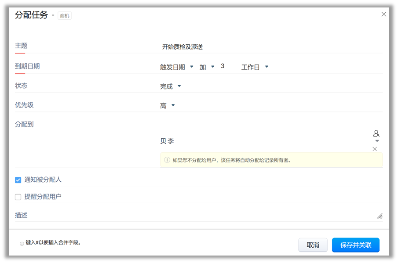The image size is (398, 263).
Task: Click the 商机 tag next to title
Action: click(x=65, y=16)
